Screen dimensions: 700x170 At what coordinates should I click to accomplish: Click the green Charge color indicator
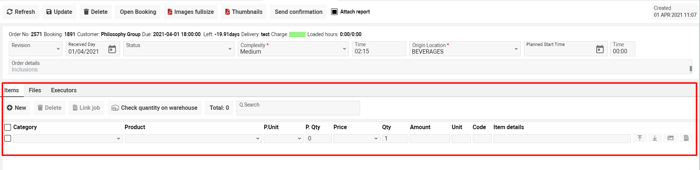coord(297,34)
